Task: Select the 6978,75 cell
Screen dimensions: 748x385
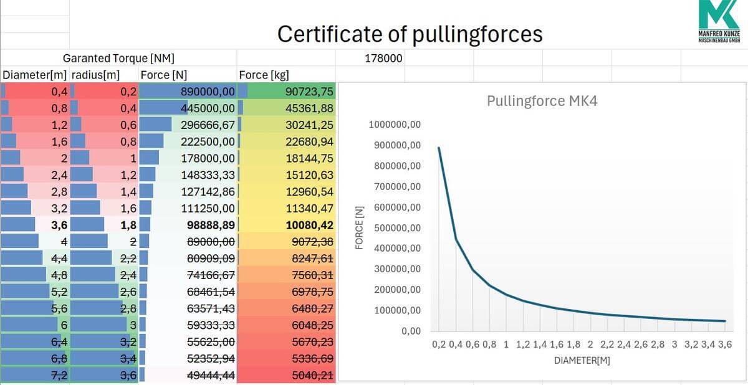Action: pyautogui.click(x=286, y=291)
